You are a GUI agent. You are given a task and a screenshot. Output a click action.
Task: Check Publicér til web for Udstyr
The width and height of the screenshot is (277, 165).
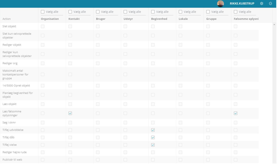click(125, 160)
